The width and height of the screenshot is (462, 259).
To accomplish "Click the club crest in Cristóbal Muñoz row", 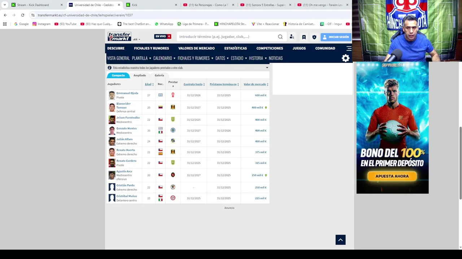I will point(173,198).
